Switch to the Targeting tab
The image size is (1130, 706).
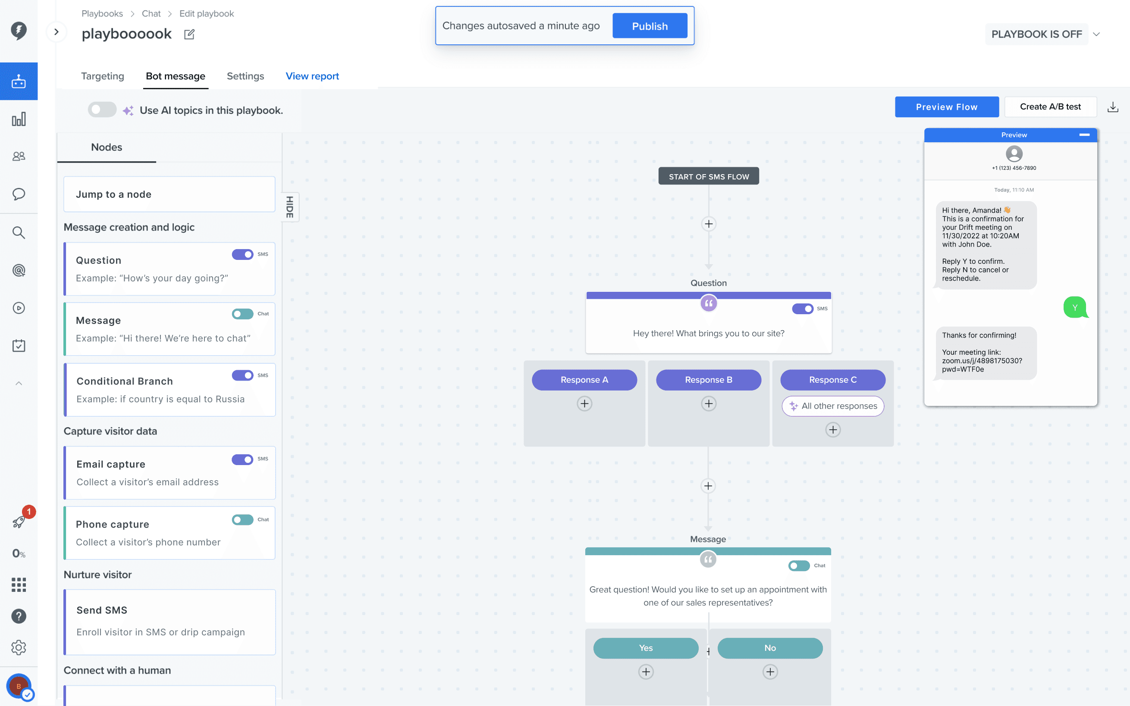pyautogui.click(x=103, y=76)
